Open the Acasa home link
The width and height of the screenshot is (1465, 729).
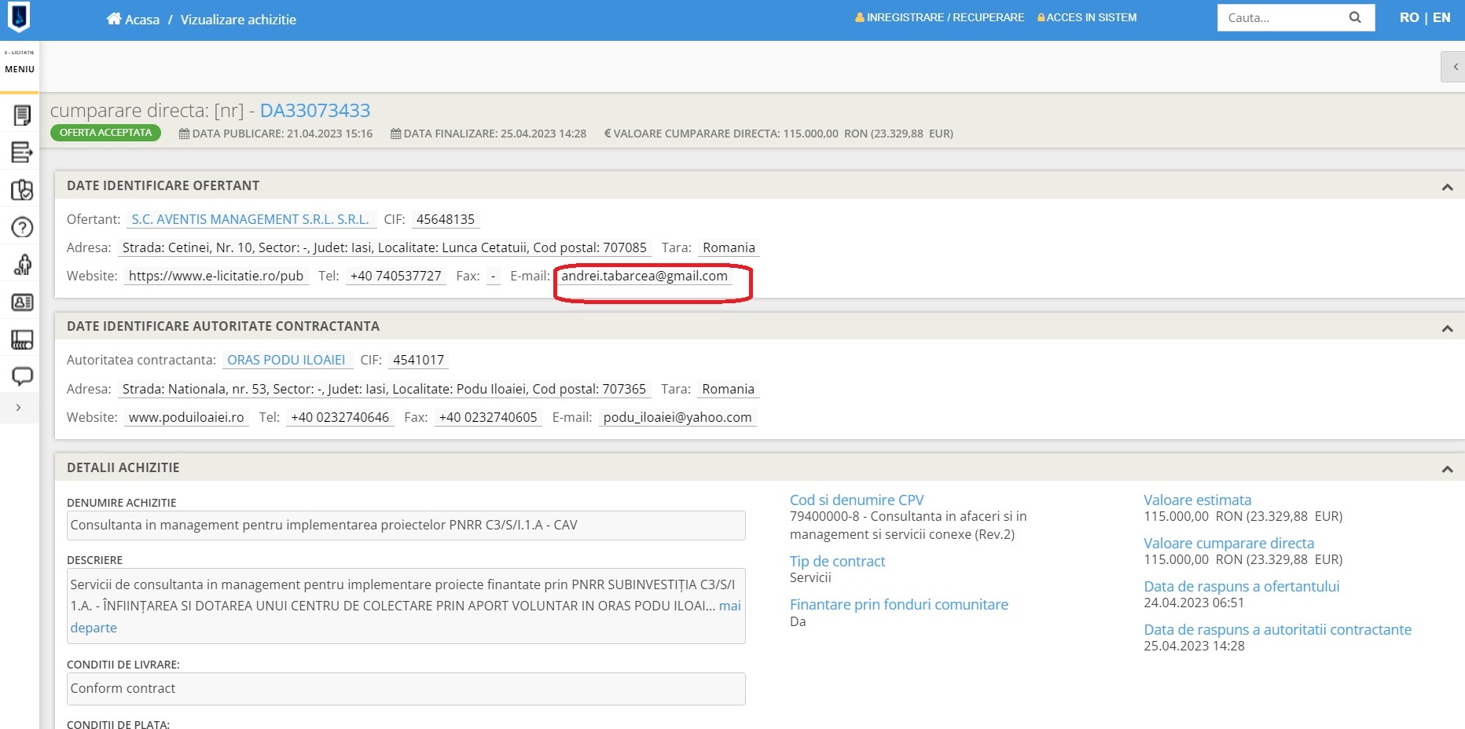click(x=133, y=19)
